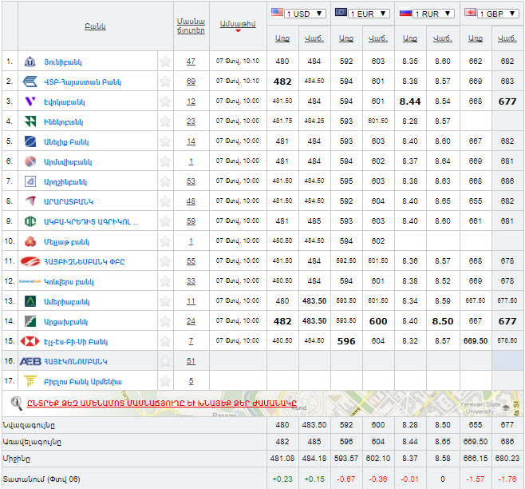
Task: Sort table by Բանկ column header
Action: 95,26
